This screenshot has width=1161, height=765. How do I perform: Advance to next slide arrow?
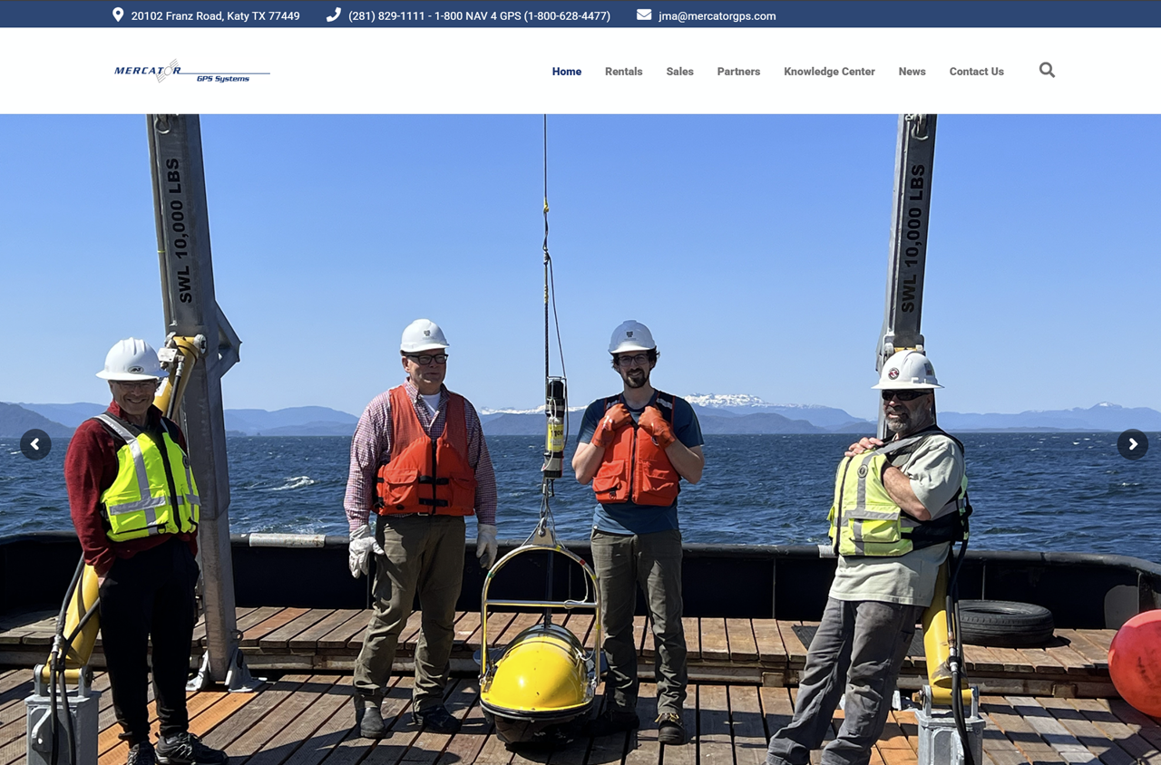1132,444
